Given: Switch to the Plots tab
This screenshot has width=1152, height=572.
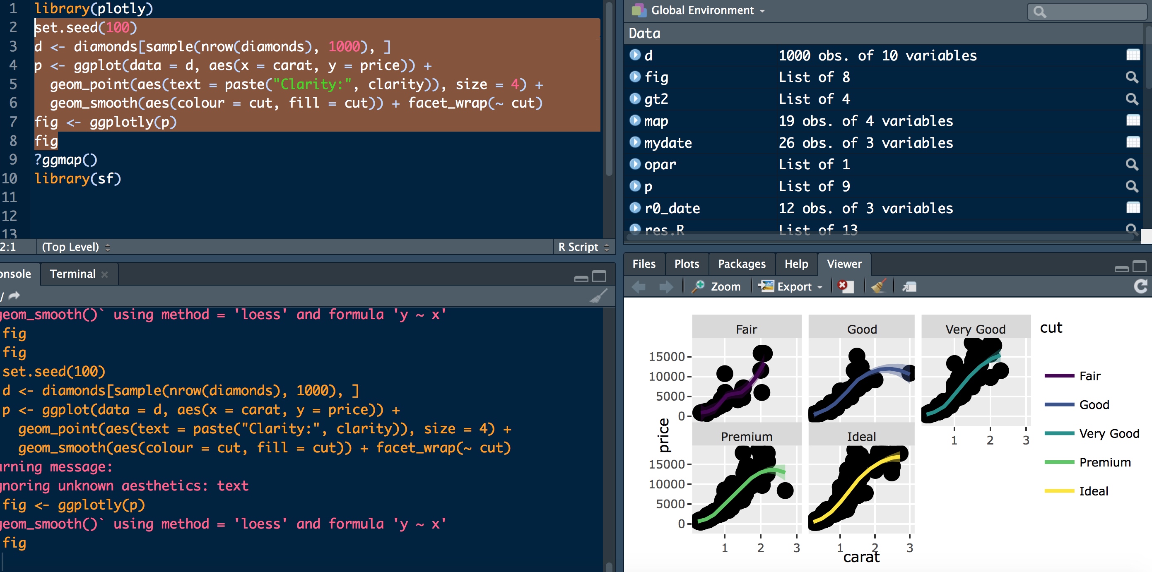Looking at the screenshot, I should [x=687, y=264].
